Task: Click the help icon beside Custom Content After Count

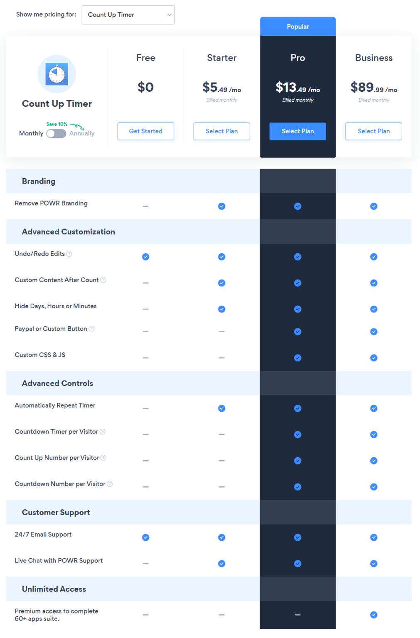Action: [x=103, y=280]
